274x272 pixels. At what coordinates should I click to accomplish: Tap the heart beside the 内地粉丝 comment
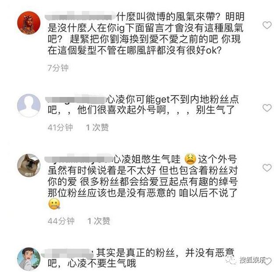click(x=267, y=108)
